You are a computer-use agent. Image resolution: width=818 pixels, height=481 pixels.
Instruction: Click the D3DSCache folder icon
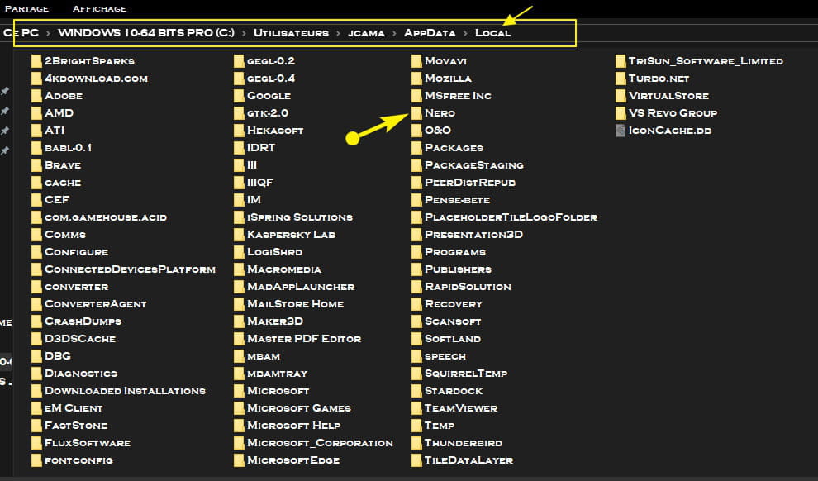36,339
